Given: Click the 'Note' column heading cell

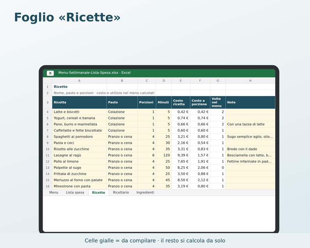Looking at the screenshot, I should (250, 102).
